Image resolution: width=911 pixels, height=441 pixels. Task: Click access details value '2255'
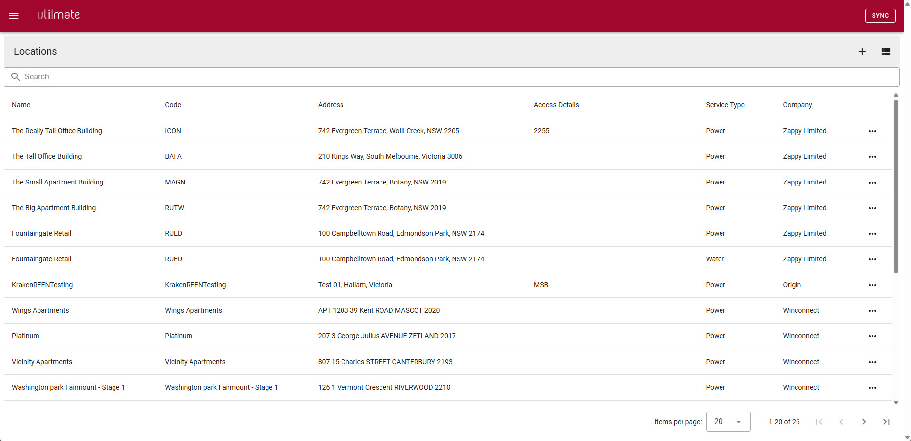pyautogui.click(x=541, y=131)
